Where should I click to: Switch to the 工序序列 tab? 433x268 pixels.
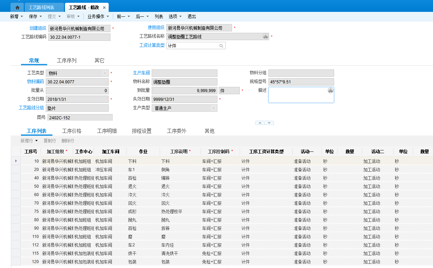tap(67, 60)
